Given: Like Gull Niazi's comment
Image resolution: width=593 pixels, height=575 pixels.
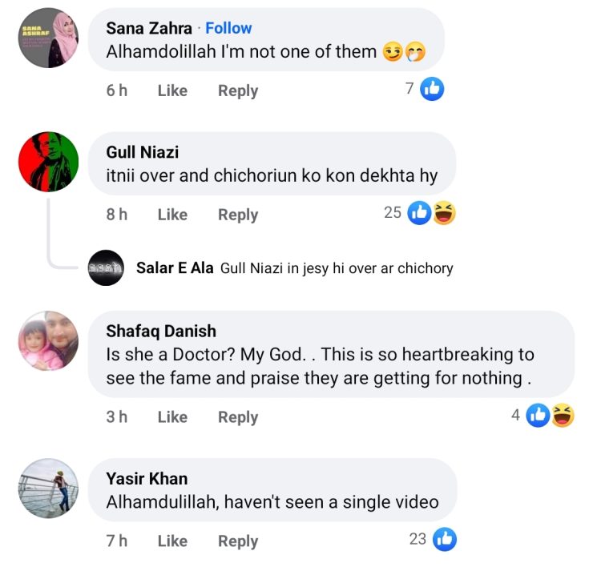Looking at the screenshot, I should (x=172, y=215).
